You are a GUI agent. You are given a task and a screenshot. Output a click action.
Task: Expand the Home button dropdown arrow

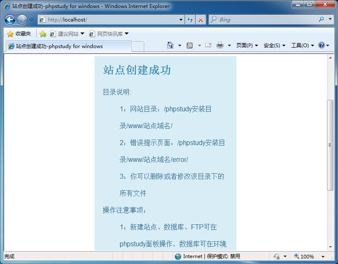tap(180, 46)
